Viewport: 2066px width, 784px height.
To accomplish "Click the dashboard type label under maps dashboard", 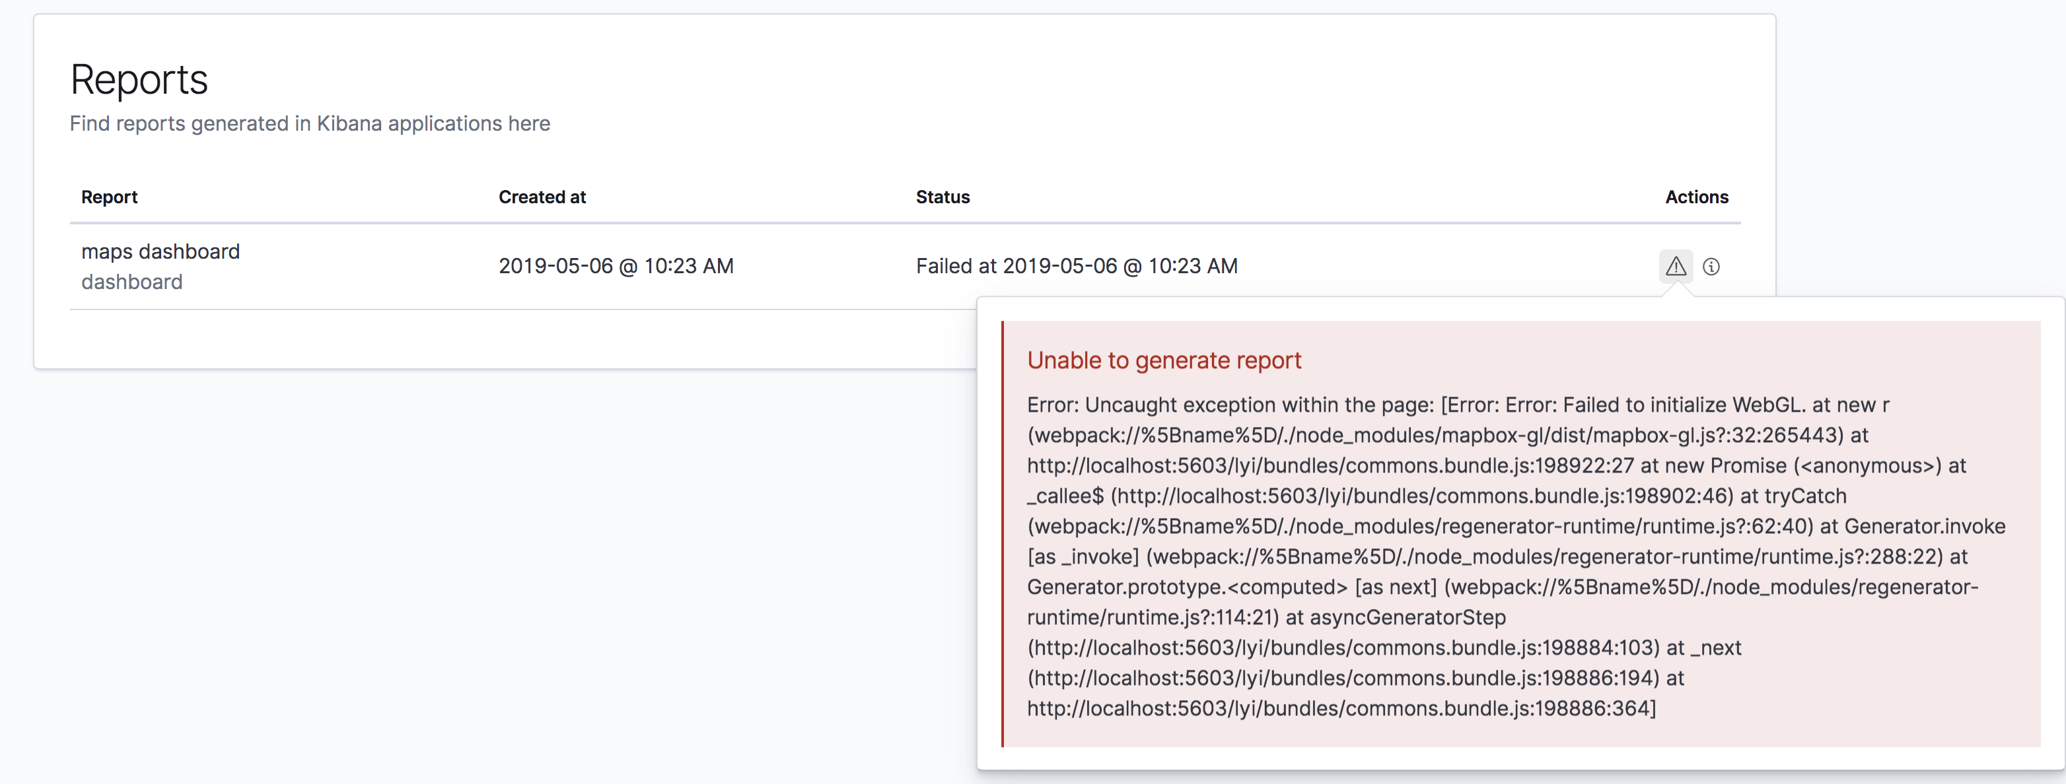I will (131, 281).
